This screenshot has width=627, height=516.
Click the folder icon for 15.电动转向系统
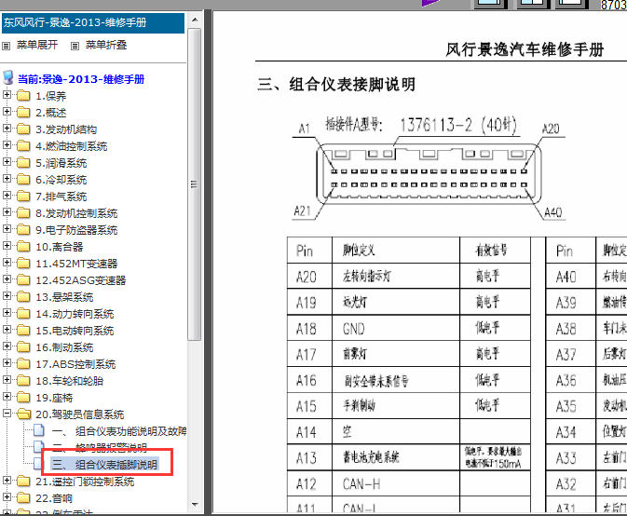[23, 331]
